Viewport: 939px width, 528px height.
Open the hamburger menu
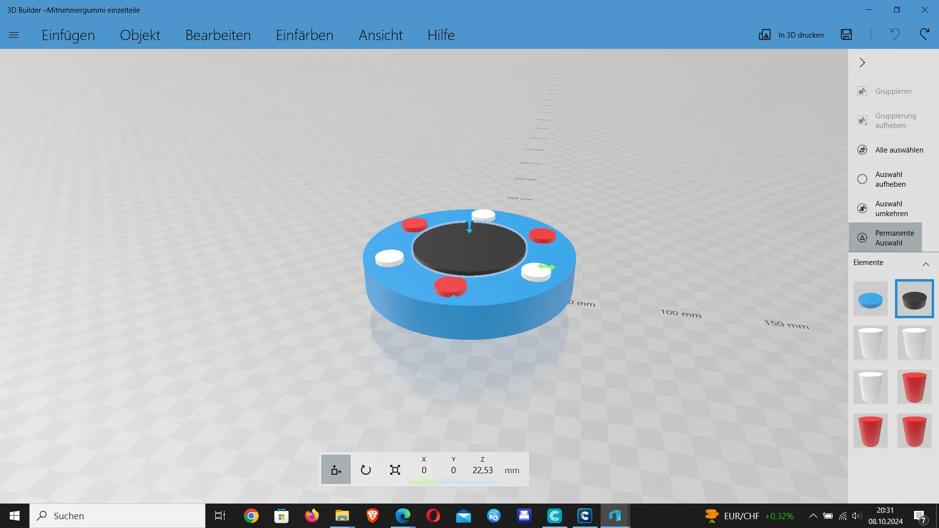pos(14,35)
